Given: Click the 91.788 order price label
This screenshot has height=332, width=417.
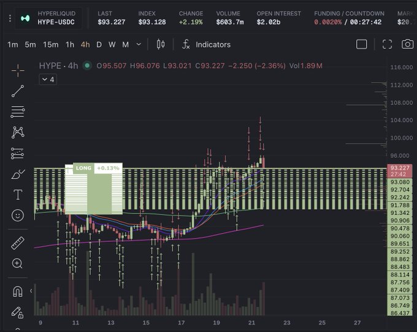Looking at the screenshot, I should pos(400,205).
